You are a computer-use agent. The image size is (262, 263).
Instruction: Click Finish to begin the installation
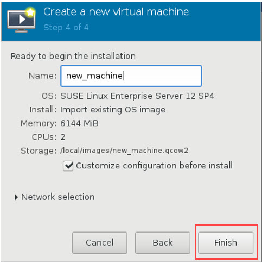[226, 242]
